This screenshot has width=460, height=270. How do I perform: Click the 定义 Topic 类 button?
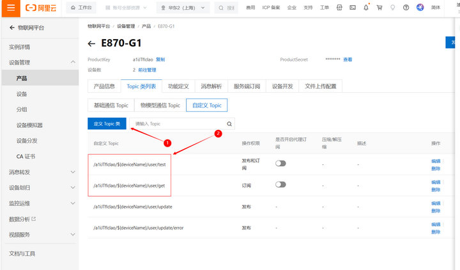[x=107, y=123]
